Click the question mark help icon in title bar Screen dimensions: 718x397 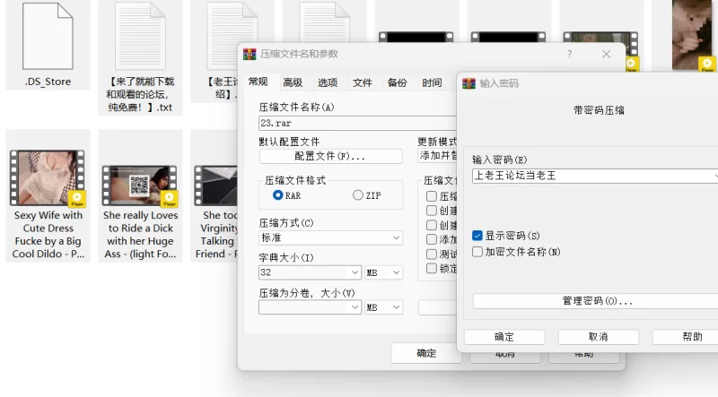[569, 55]
